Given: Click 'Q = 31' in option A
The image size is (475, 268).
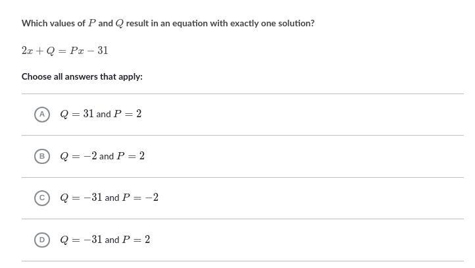Looking at the screenshot, I should [x=76, y=114].
